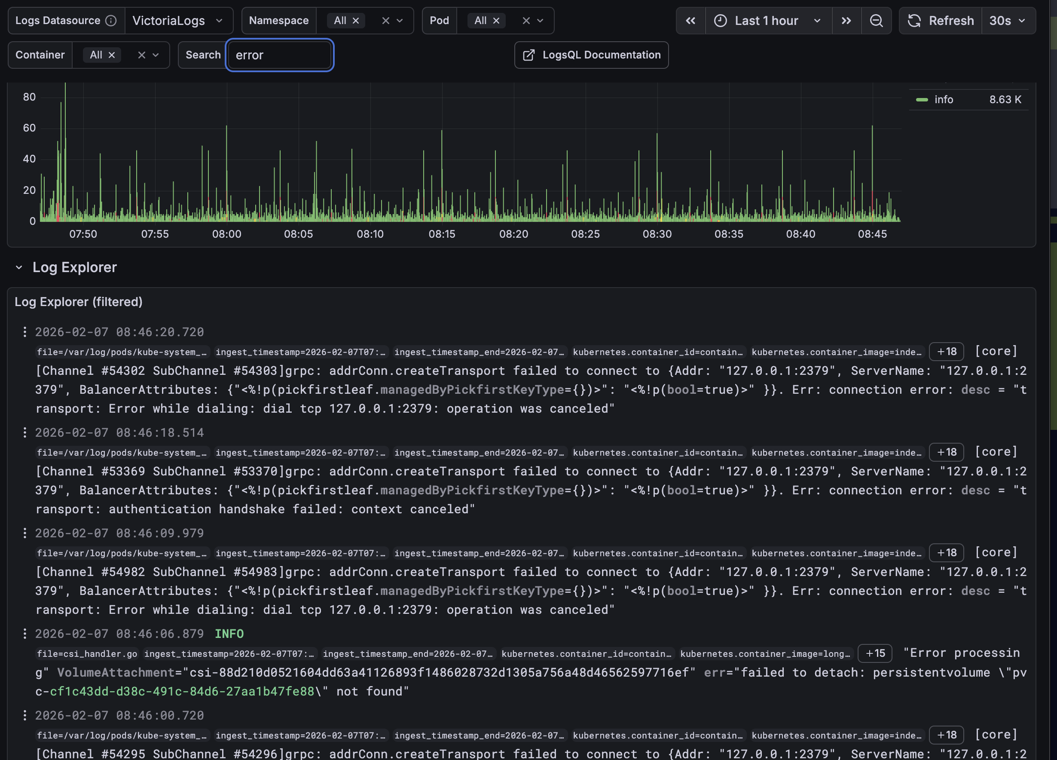1057x760 pixels.
Task: Click the Logs Datasource info icon
Action: point(110,20)
